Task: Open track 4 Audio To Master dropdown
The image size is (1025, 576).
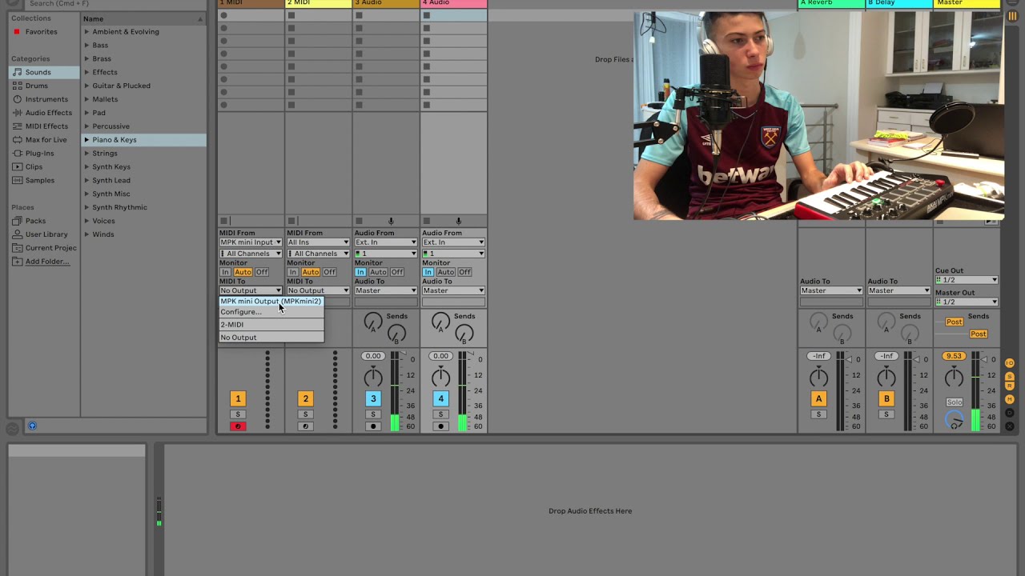Action: point(452,290)
